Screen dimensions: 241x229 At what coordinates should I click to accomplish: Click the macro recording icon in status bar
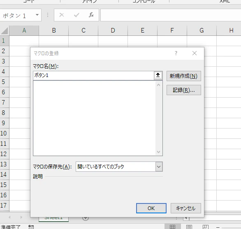(31, 227)
